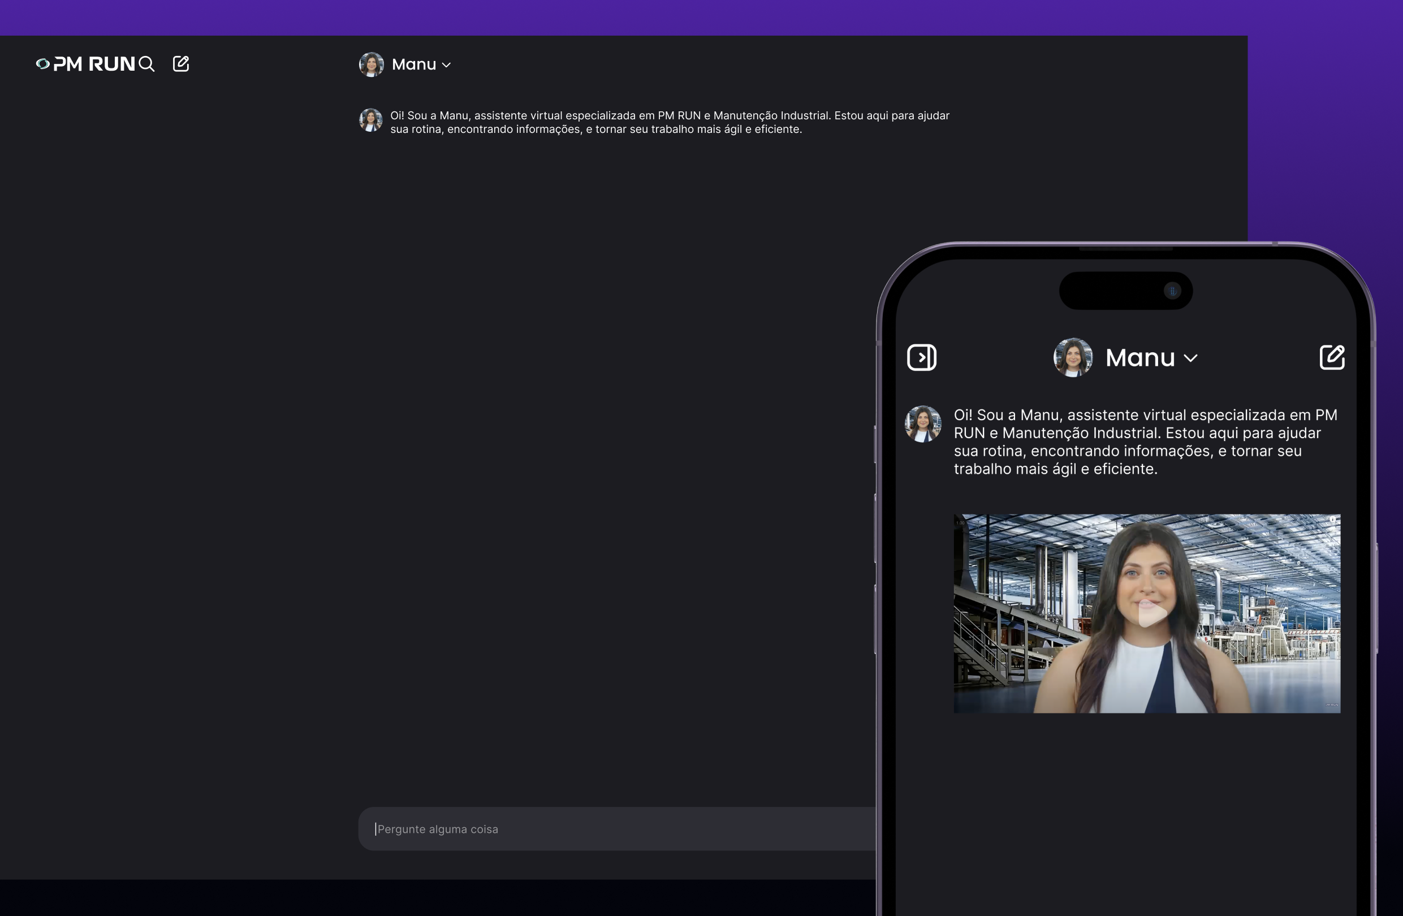Click the info icon on video corner
The image size is (1403, 916).
(x=1332, y=519)
